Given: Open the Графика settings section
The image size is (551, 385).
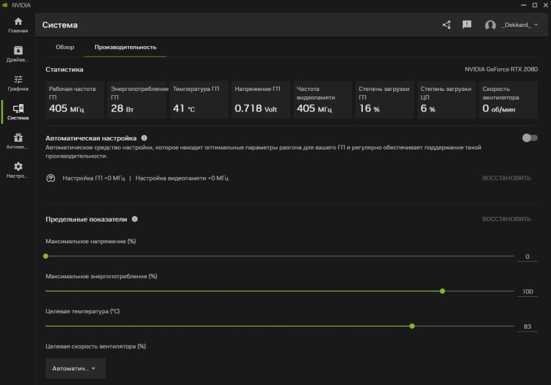Looking at the screenshot, I should 18,83.
